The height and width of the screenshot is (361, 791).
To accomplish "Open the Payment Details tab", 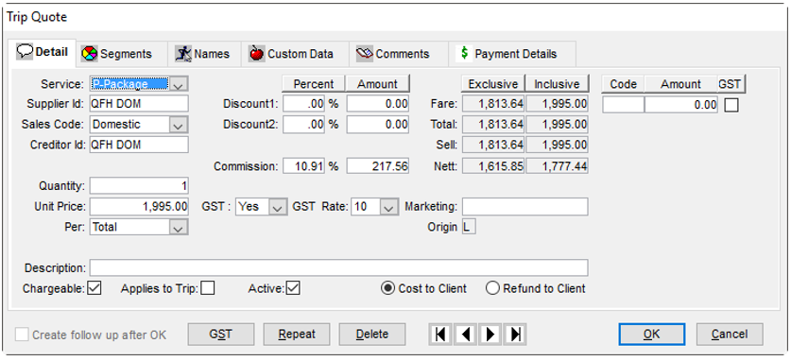I will tap(511, 54).
